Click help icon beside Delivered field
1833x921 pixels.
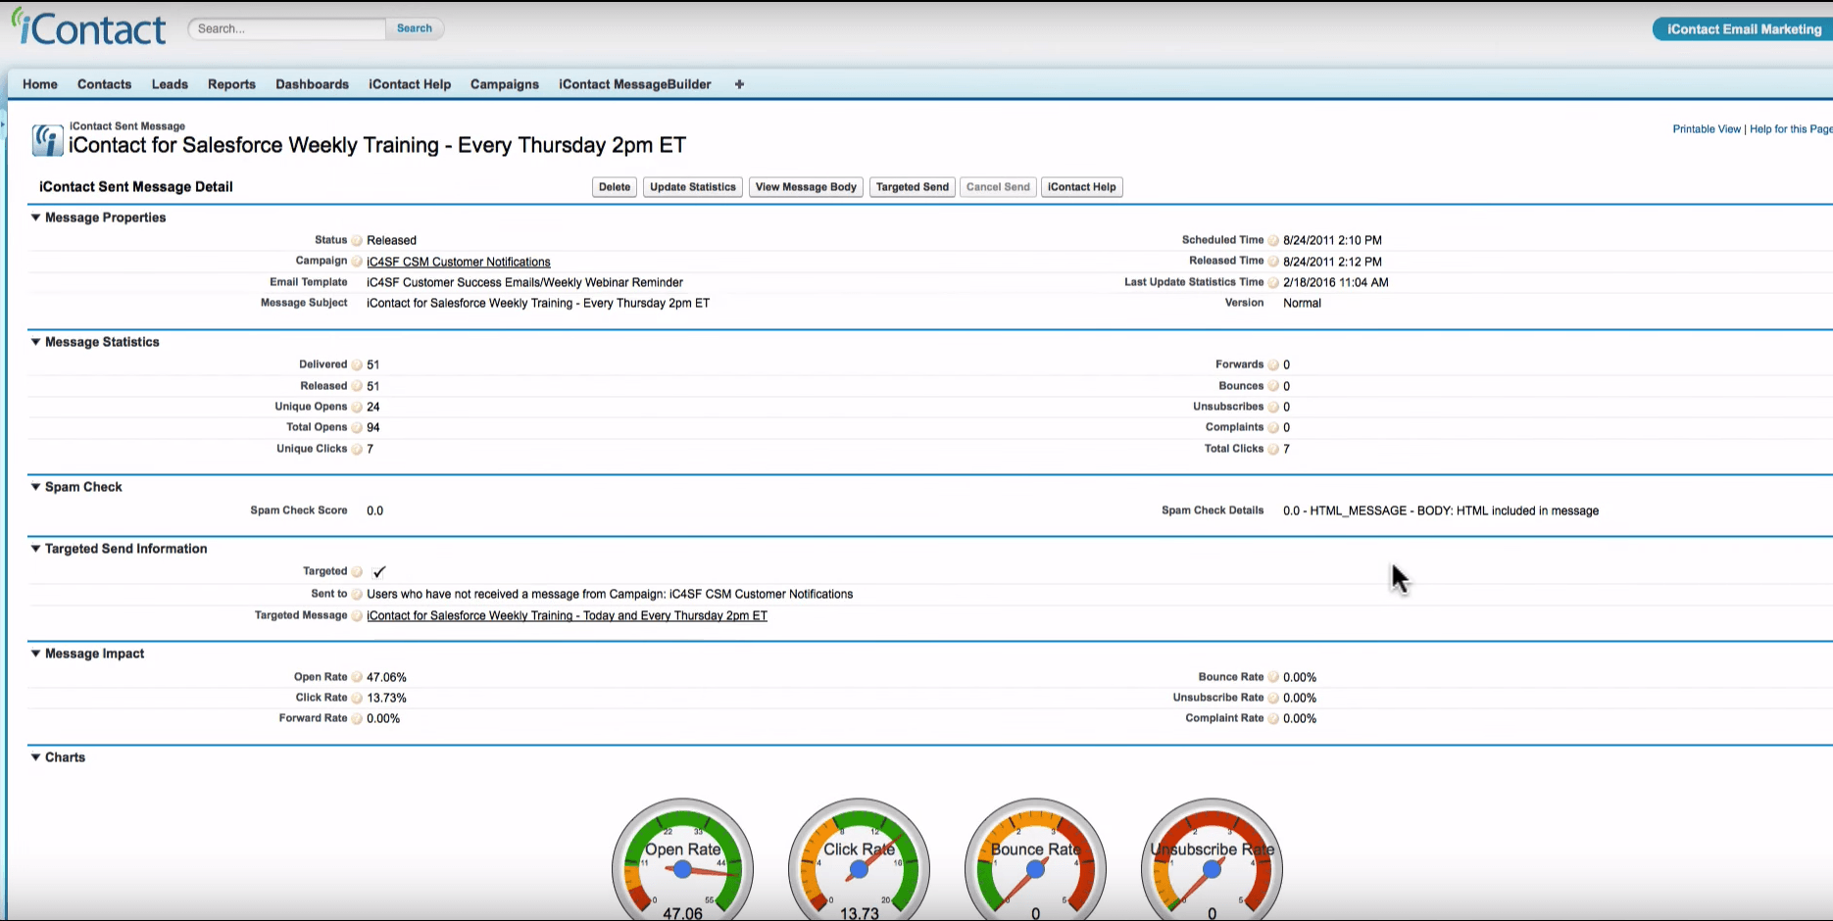click(357, 365)
